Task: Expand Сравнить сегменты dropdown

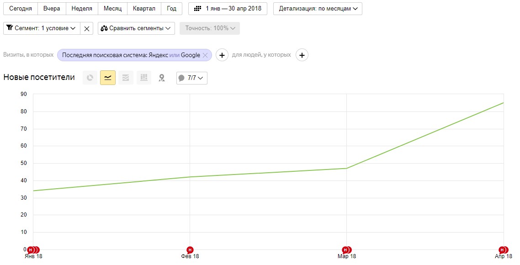Action: (136, 28)
